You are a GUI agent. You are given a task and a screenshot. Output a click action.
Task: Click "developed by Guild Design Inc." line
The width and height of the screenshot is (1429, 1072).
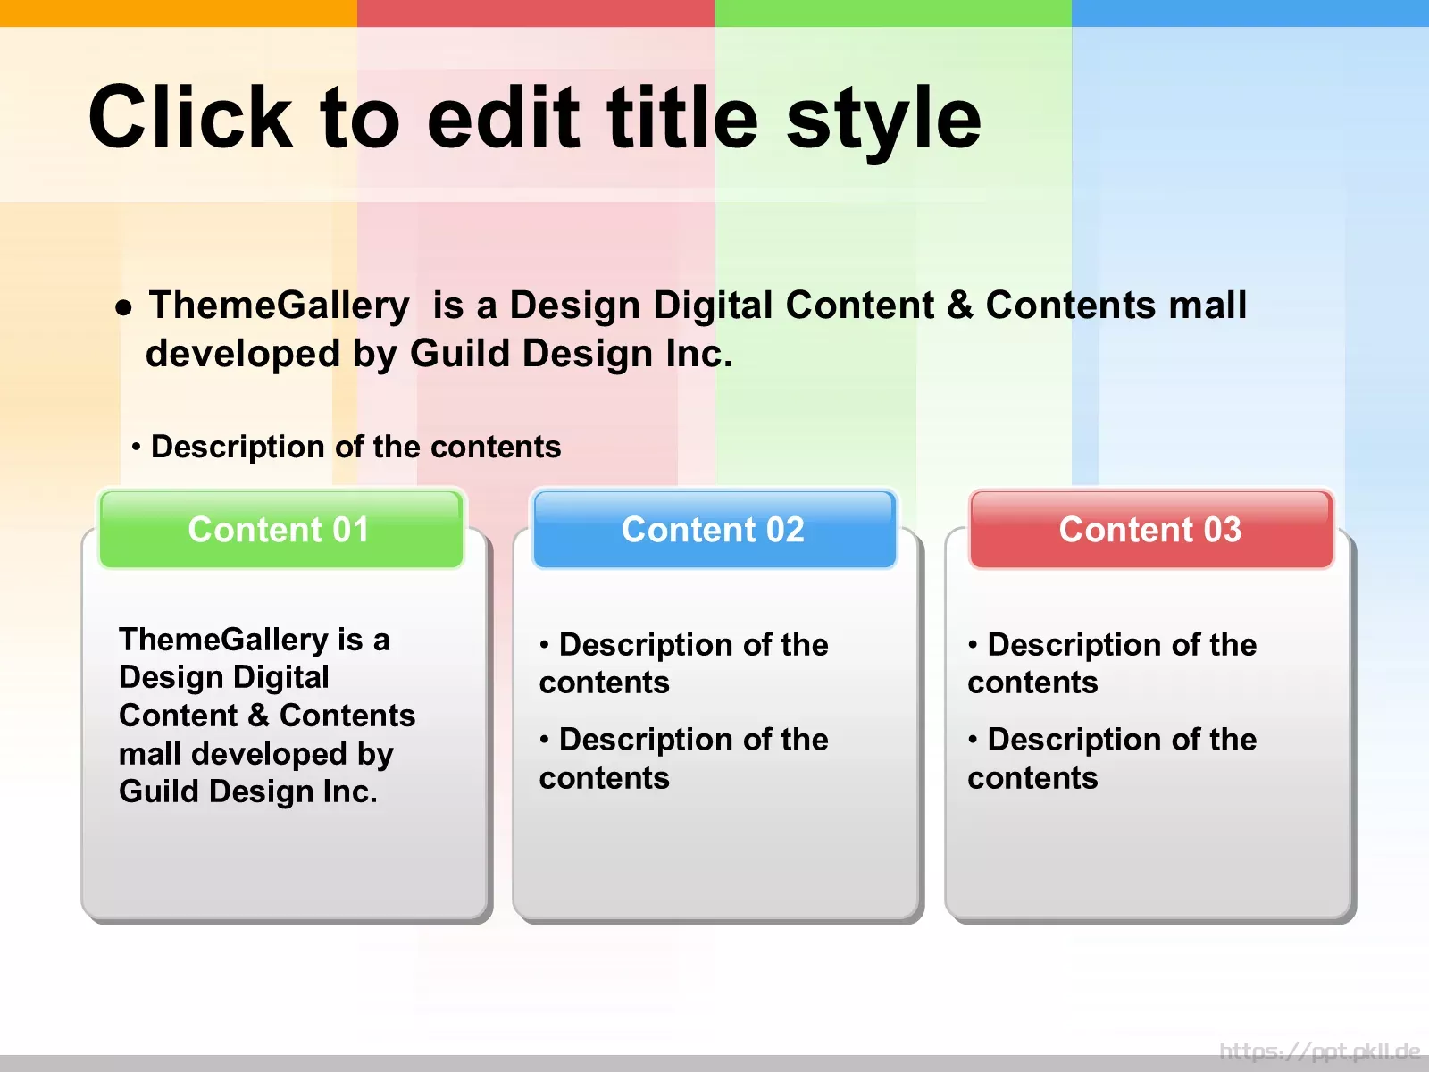coord(439,354)
